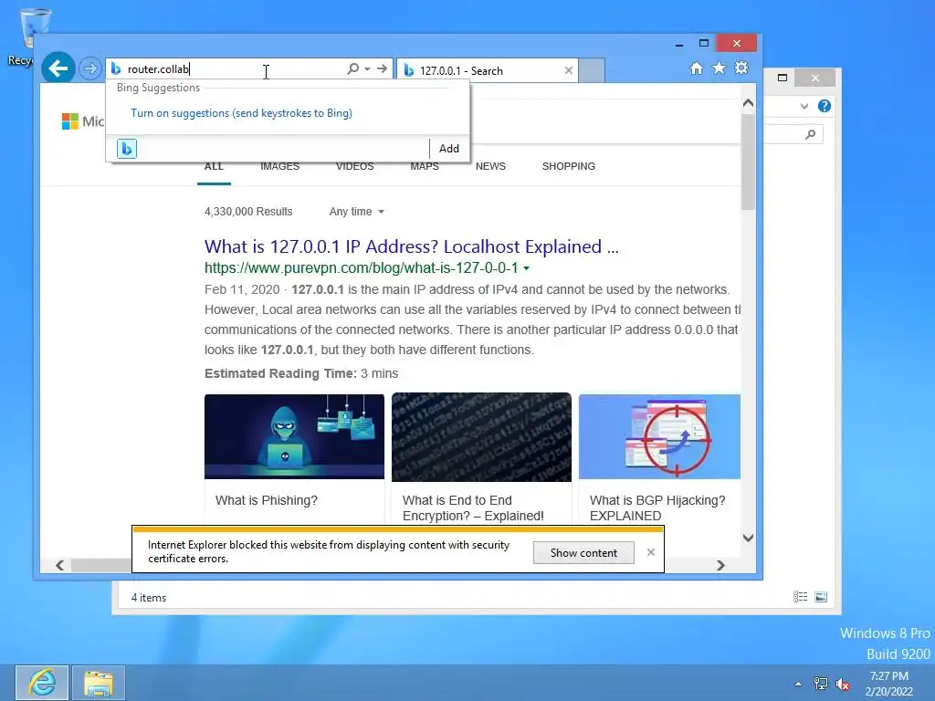The width and height of the screenshot is (935, 701).
Task: Maximize the Internet Explorer window
Action: tap(704, 43)
